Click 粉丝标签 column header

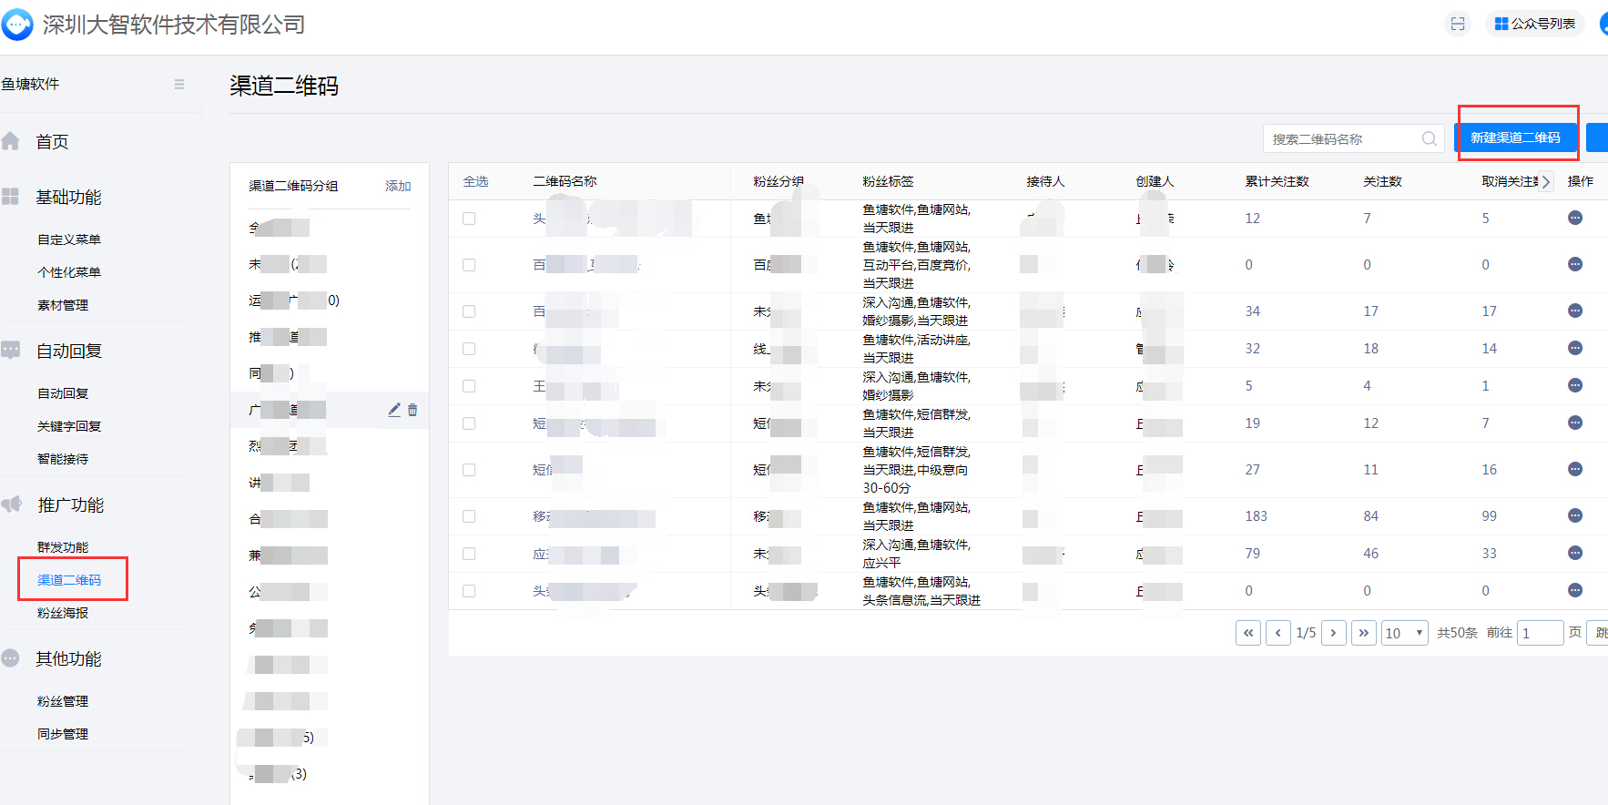coord(888,181)
